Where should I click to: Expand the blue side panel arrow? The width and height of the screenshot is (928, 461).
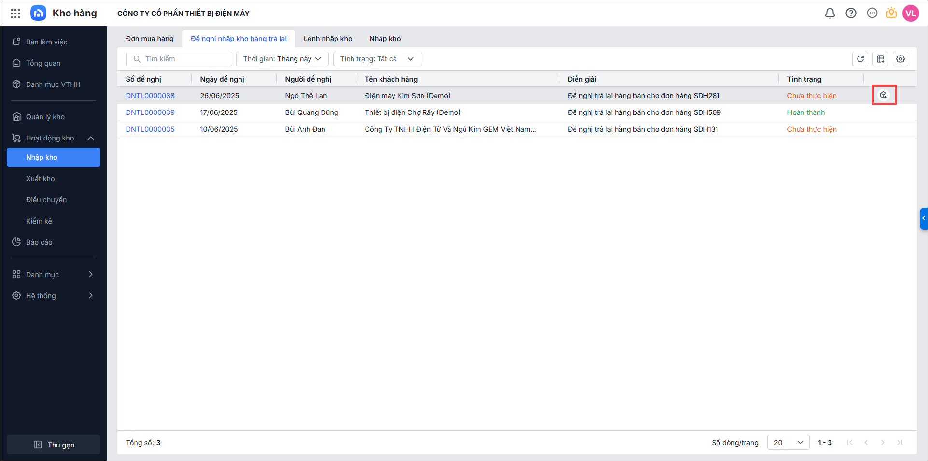tap(924, 218)
